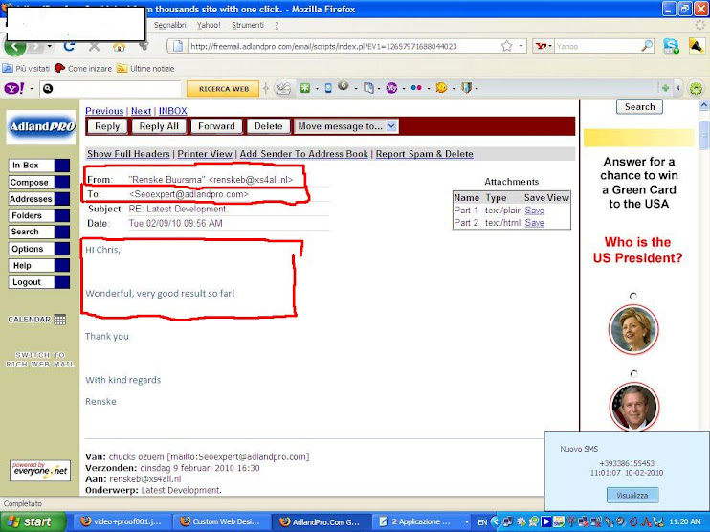Viewport: 710px width, 532px height.
Task: Click the yellow smiley fish toolbar icon
Action: point(441,88)
